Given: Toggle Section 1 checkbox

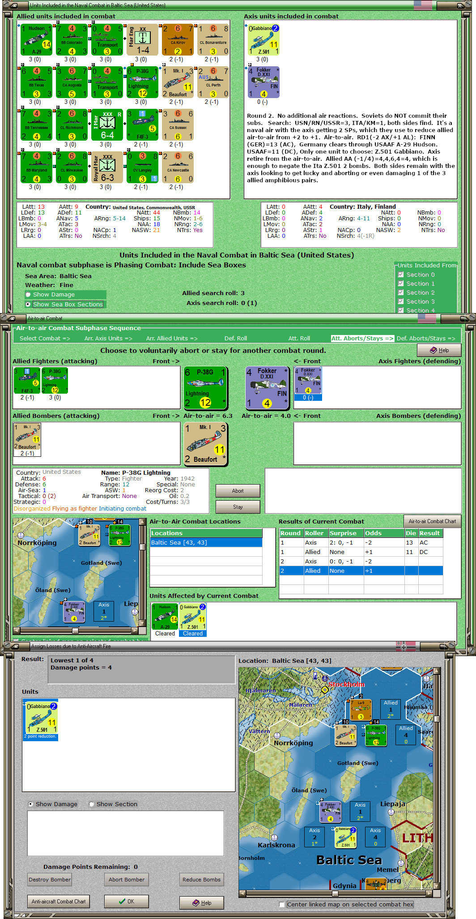Looking at the screenshot, I should (401, 283).
